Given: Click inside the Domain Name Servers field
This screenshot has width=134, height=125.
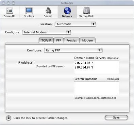Looking at the screenshot, I should pos(97,67).
